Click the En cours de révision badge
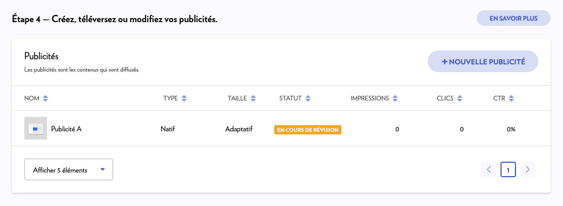 (x=308, y=130)
